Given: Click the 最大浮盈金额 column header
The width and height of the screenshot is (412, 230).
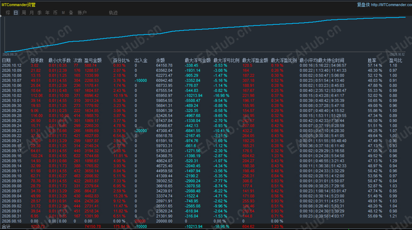Looking at the screenshot, I should [x=255, y=60].
